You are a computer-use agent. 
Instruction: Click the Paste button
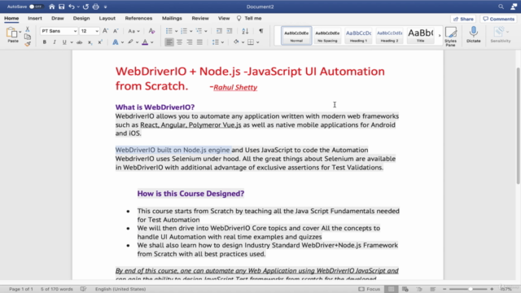(x=13, y=35)
